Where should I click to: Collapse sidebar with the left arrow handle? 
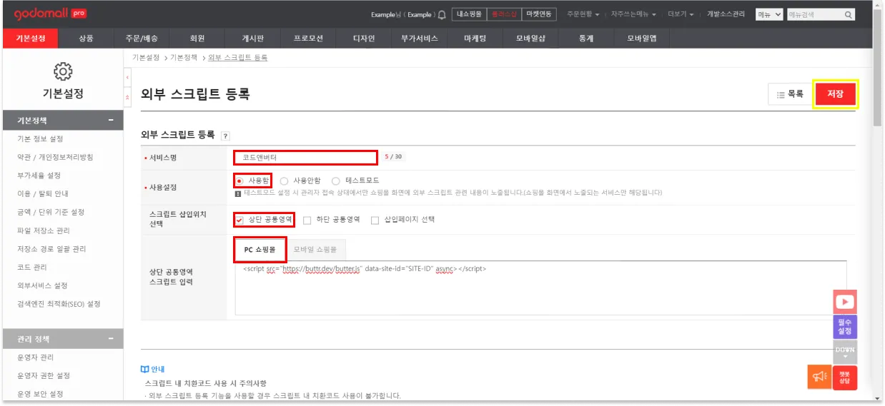coord(127,77)
